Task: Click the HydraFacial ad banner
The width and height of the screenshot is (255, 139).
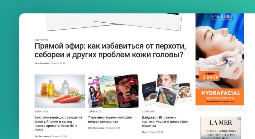Action: [219, 59]
